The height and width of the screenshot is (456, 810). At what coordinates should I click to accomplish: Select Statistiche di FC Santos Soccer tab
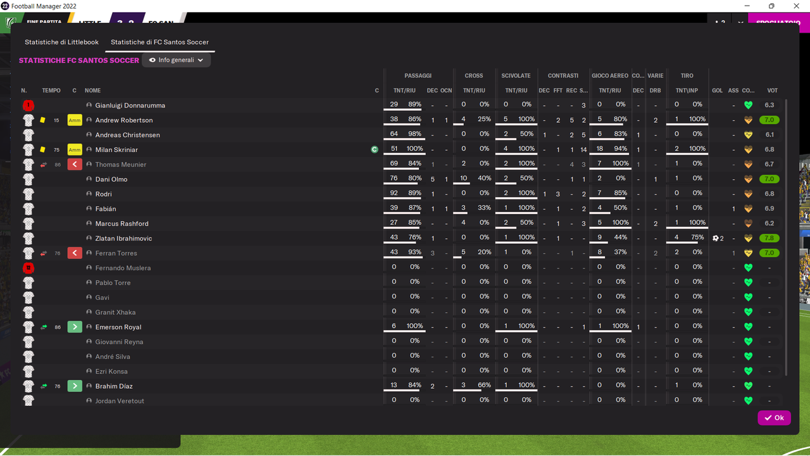tap(159, 42)
